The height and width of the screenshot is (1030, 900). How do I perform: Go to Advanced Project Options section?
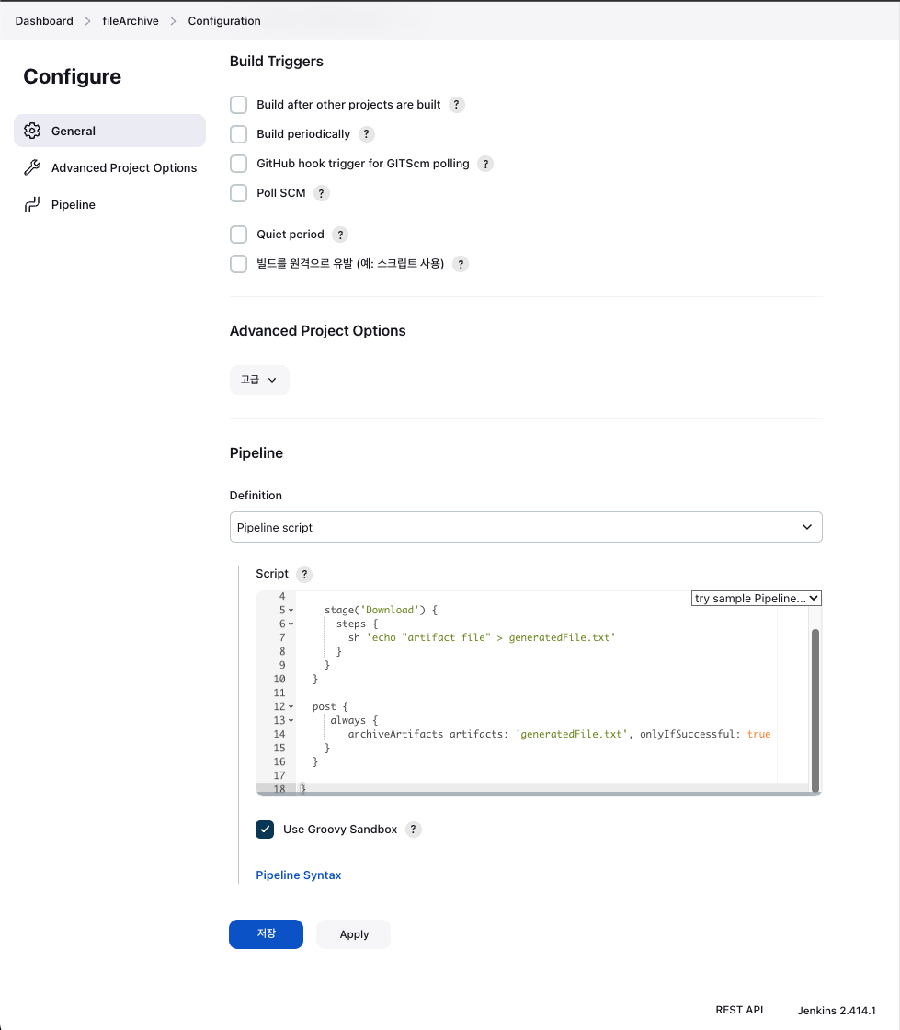click(109, 167)
